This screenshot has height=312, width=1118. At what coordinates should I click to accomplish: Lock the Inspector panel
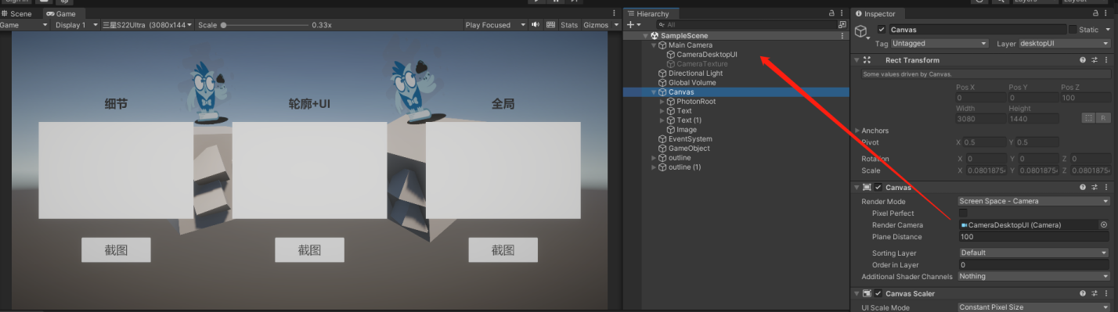tap(1096, 14)
